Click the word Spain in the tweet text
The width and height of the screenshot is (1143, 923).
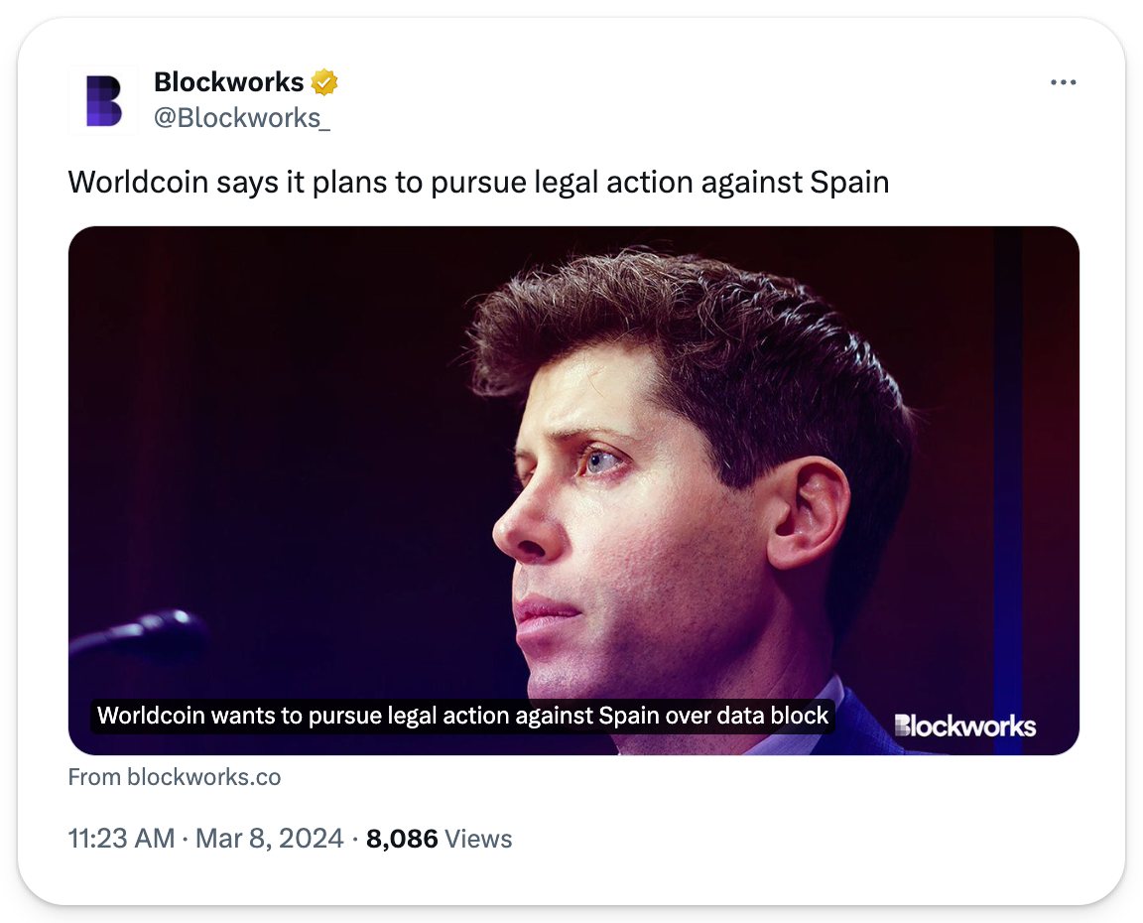[849, 183]
